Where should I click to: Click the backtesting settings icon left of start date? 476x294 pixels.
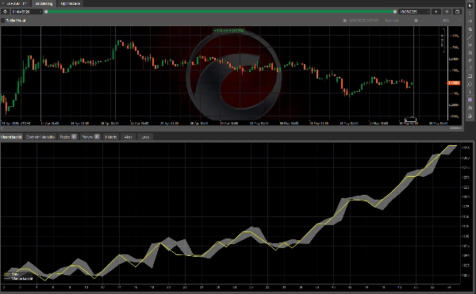click(6, 12)
